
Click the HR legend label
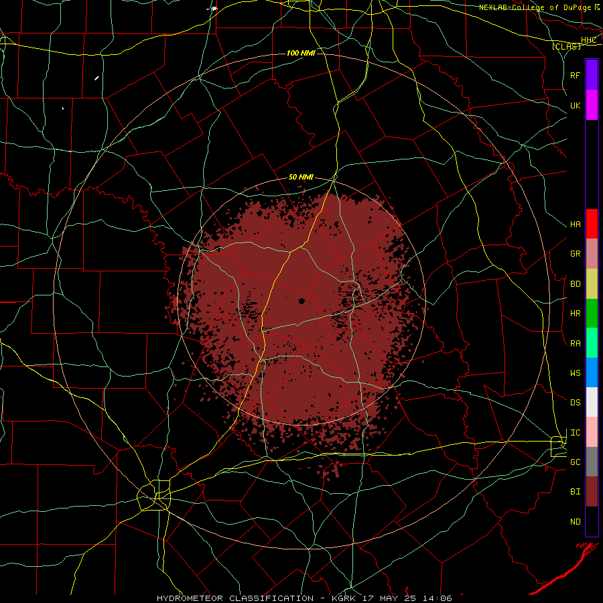(575, 314)
